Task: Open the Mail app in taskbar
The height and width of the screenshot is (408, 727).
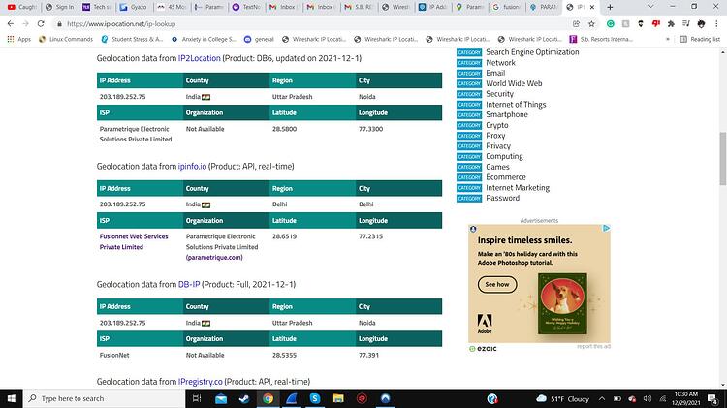Action: tap(221, 398)
